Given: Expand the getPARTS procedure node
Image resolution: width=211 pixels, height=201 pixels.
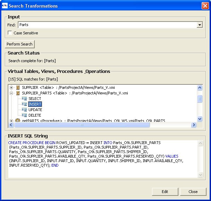Looking at the screenshot, I should point(11,121).
